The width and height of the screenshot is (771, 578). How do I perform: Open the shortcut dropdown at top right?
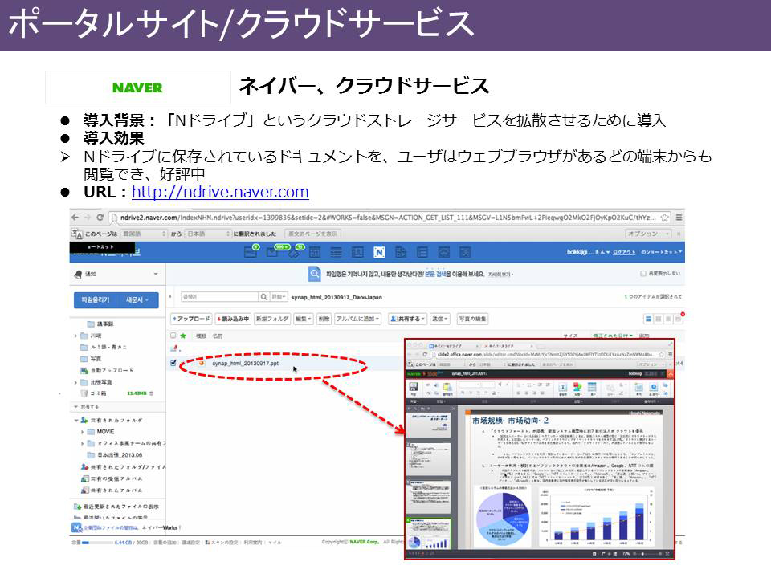click(661, 252)
